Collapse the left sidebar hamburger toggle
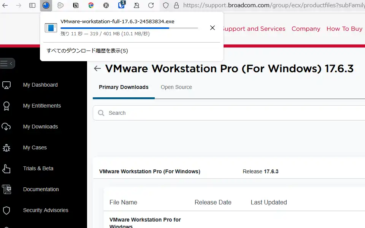This screenshot has width=365, height=228. point(7,63)
